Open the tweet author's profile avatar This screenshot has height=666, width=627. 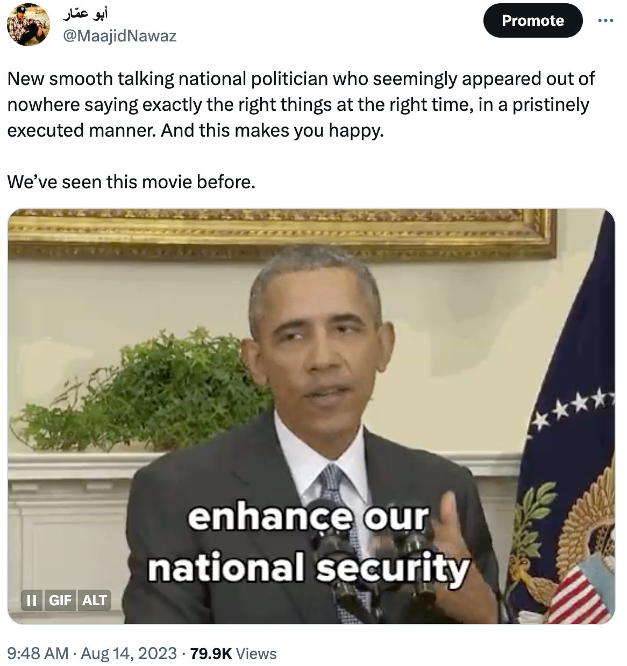28,24
